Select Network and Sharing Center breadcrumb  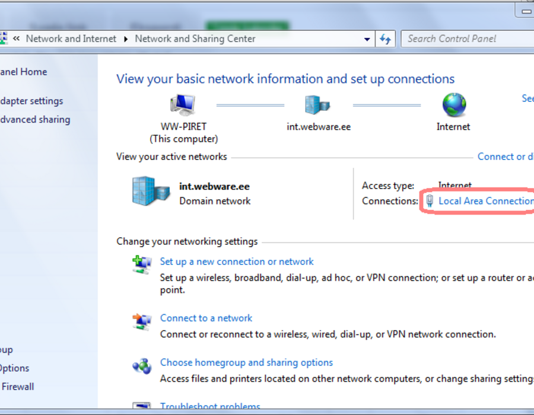coord(195,39)
